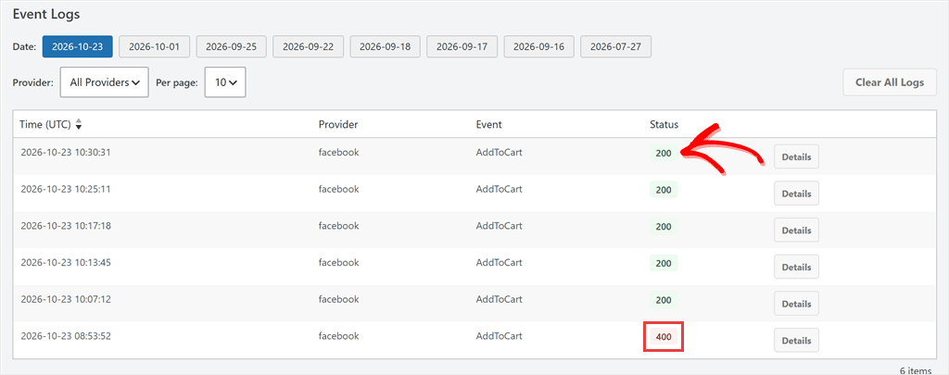This screenshot has width=949, height=375.
Task: Click timestamp 2026-10-23 10:17:18
Action: point(66,226)
